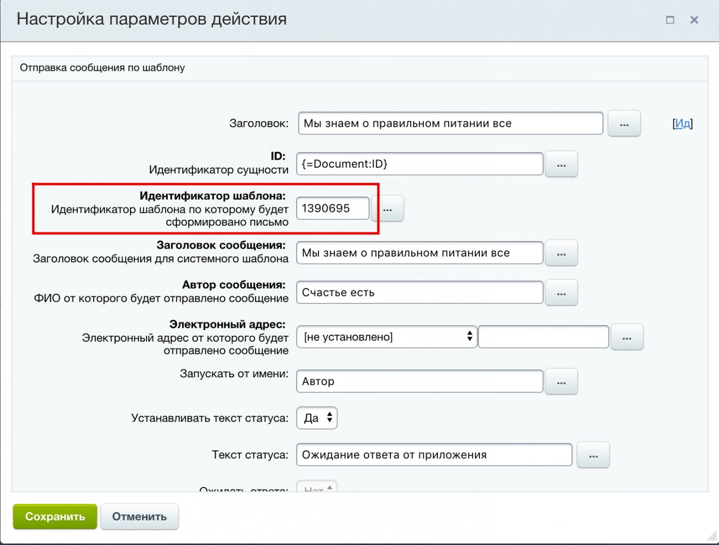Open value selector for Электронный адрес field

(627, 336)
